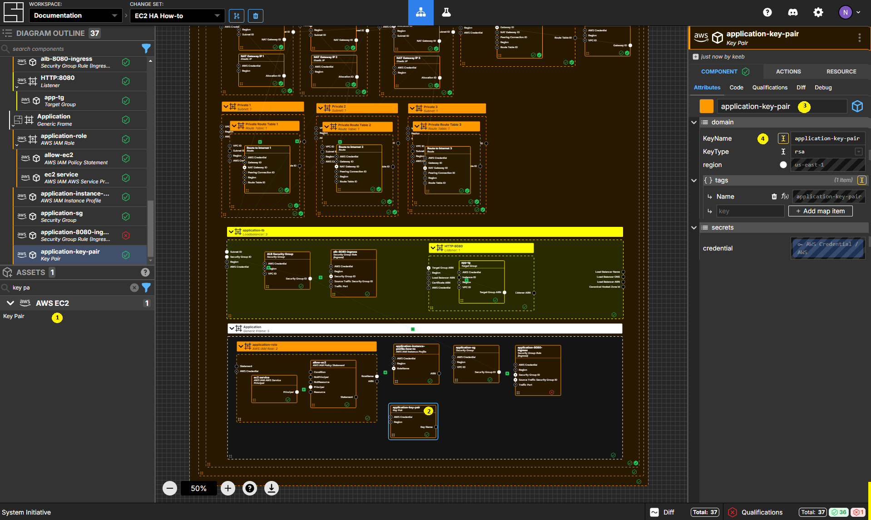Open the Code sub-tab

click(x=737, y=88)
